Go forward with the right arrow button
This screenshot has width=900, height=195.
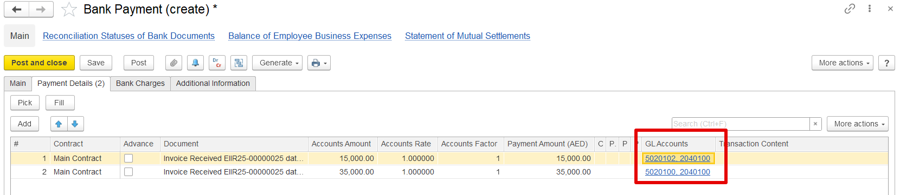click(41, 9)
